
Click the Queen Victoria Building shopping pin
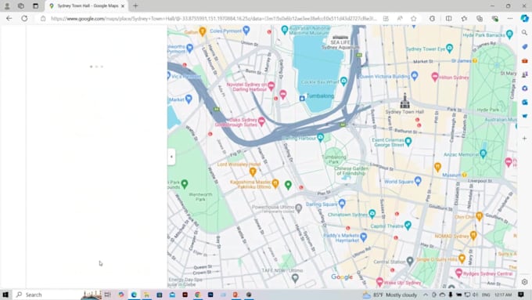point(415,75)
